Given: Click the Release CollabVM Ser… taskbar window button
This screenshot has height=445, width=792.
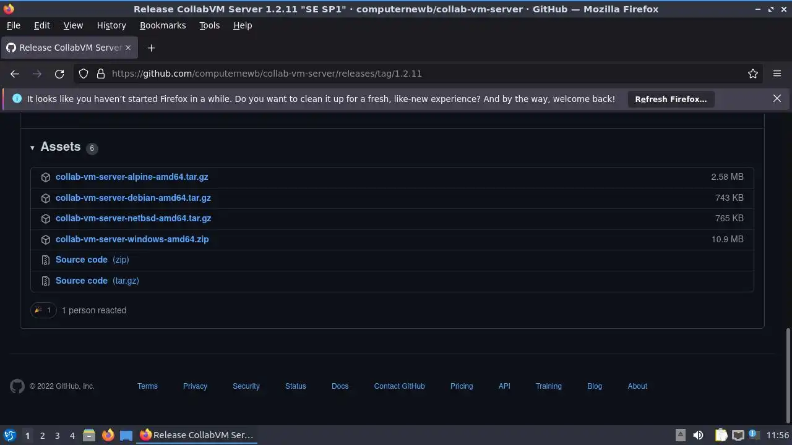Looking at the screenshot, I should point(197,435).
